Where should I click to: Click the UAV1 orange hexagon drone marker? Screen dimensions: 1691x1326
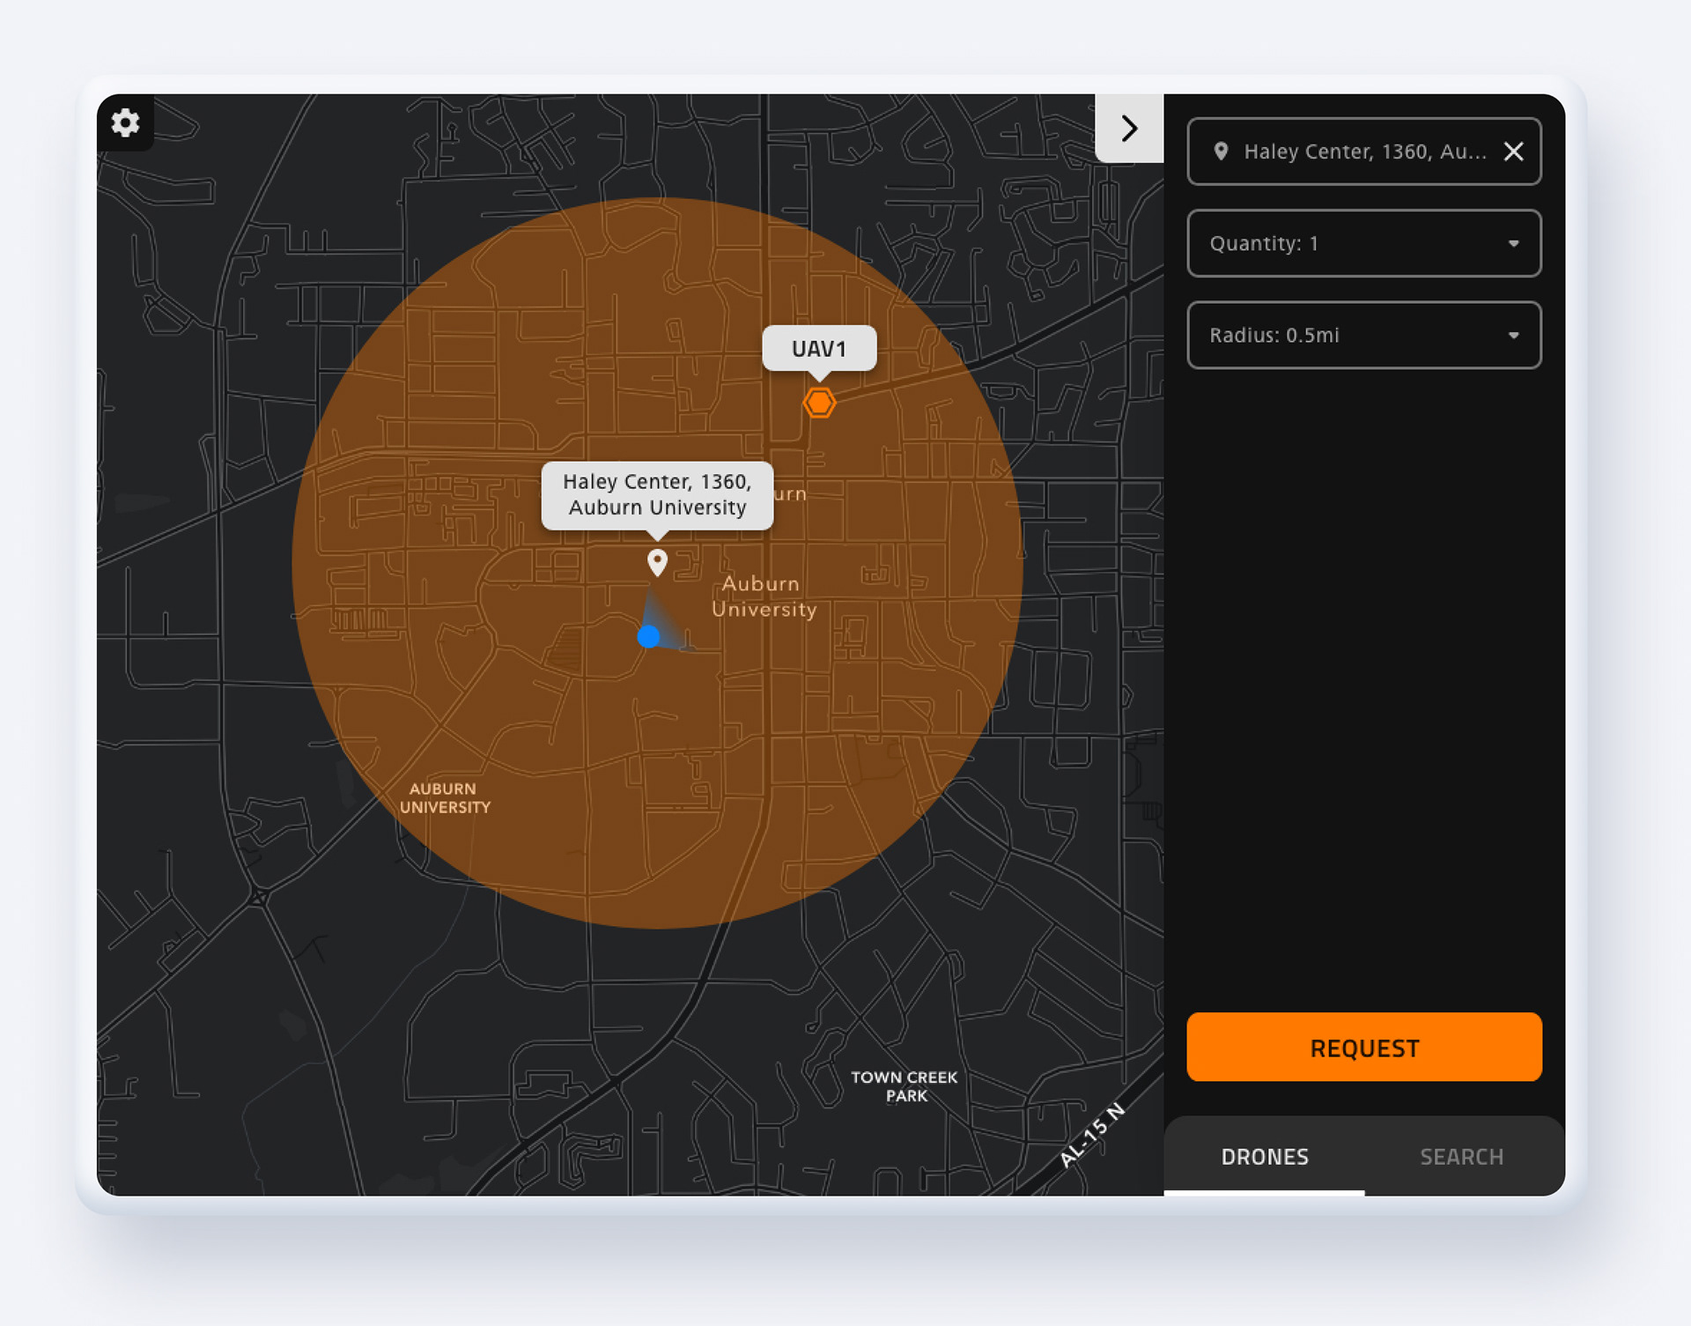pyautogui.click(x=819, y=403)
